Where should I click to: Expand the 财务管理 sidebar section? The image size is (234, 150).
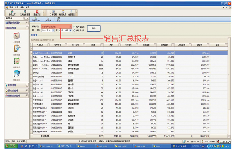[16, 85]
